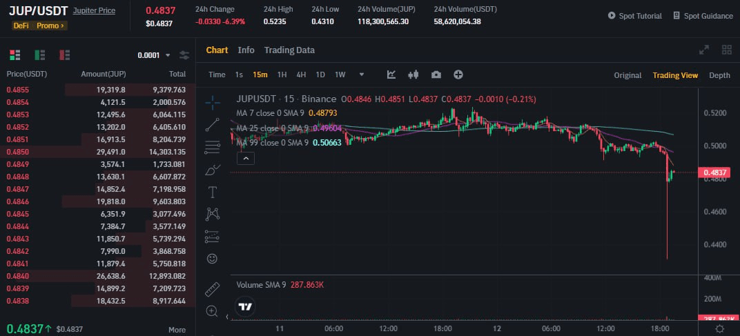The width and height of the screenshot is (740, 336).
Task: Select Time chart view
Action: click(x=217, y=75)
